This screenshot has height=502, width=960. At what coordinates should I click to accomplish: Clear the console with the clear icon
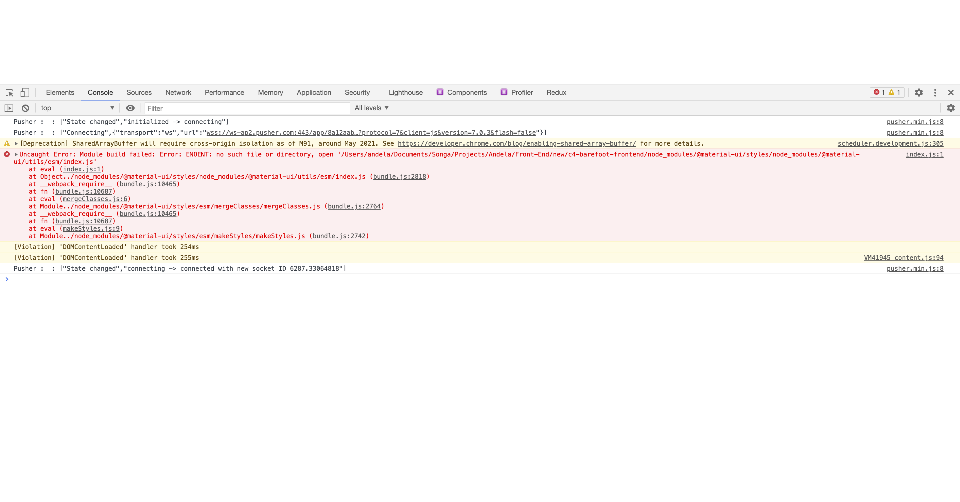(25, 108)
